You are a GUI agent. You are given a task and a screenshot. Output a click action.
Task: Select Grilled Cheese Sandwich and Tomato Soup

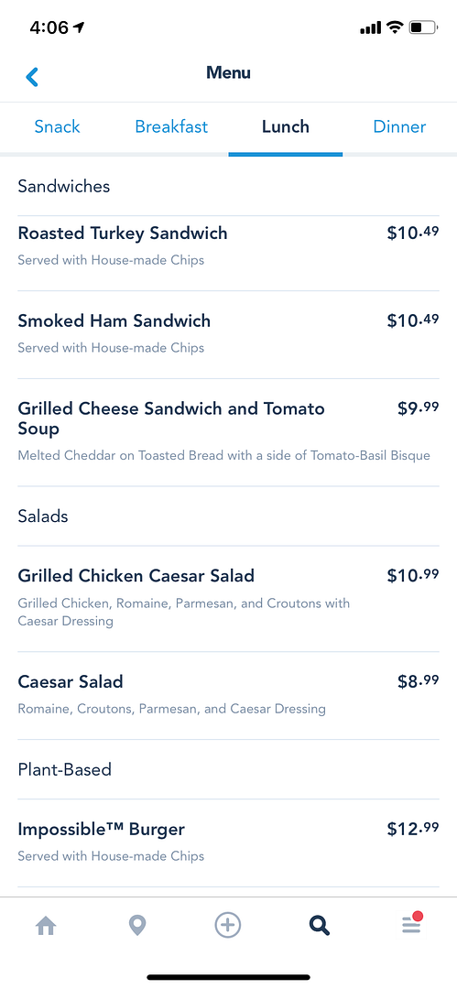[x=229, y=432]
